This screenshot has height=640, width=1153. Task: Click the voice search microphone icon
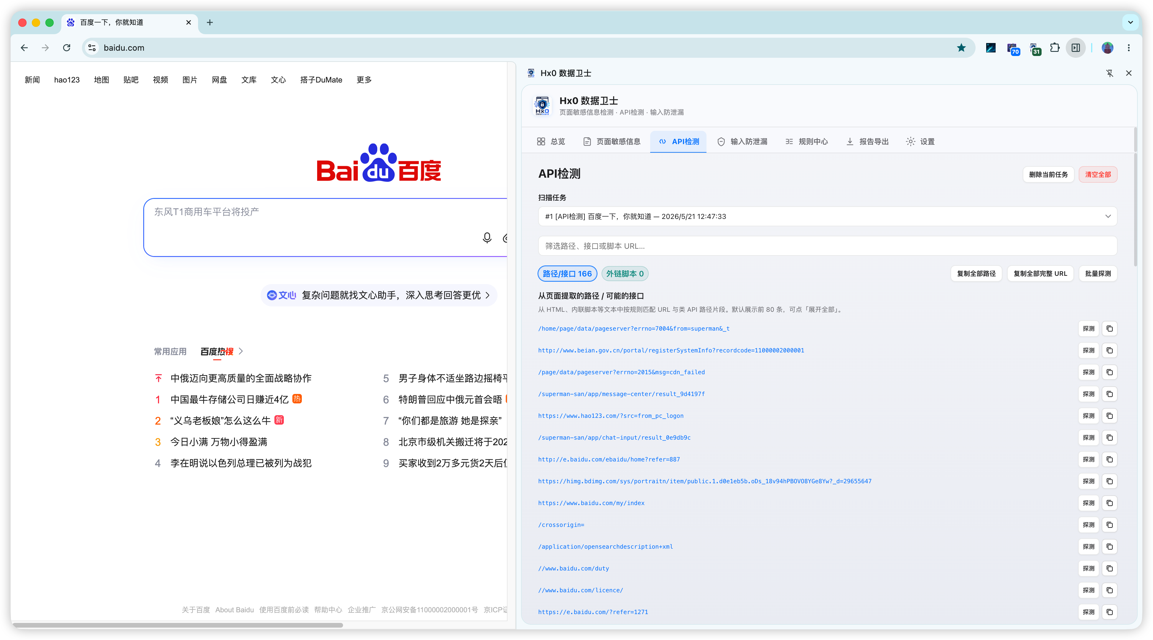point(487,238)
